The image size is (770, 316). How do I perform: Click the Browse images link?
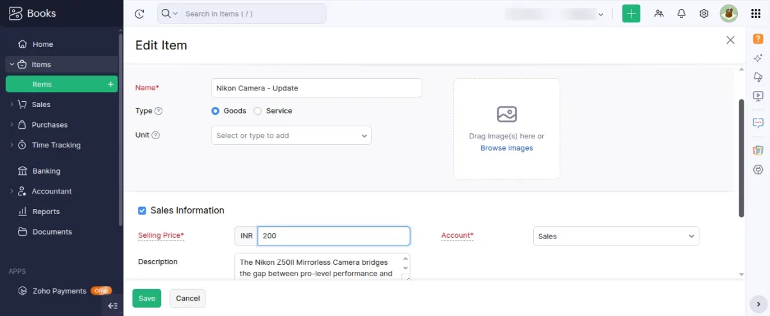pos(507,148)
